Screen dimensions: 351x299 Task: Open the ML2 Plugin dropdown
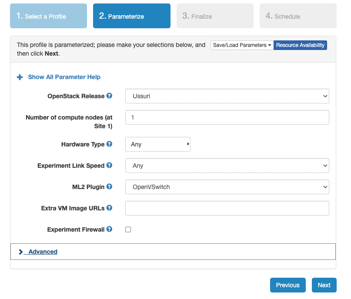(x=227, y=187)
